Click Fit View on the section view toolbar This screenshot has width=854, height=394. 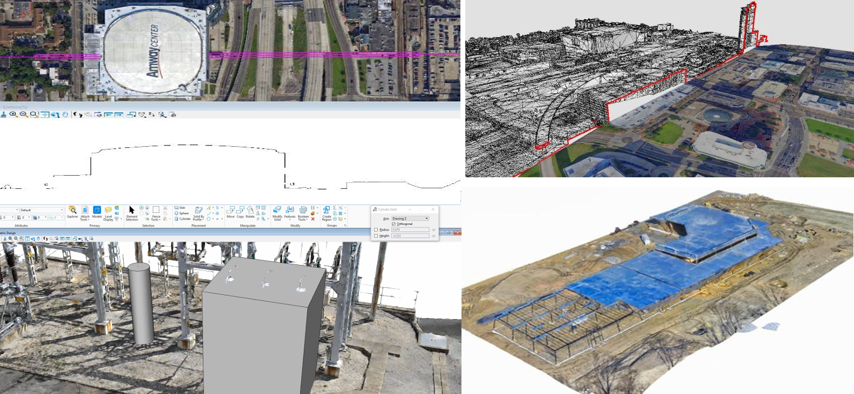click(44, 114)
